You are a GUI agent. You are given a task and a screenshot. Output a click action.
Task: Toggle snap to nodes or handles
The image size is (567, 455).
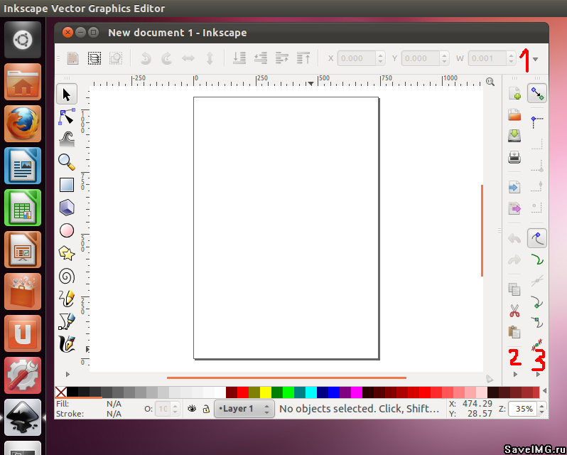tap(537, 238)
